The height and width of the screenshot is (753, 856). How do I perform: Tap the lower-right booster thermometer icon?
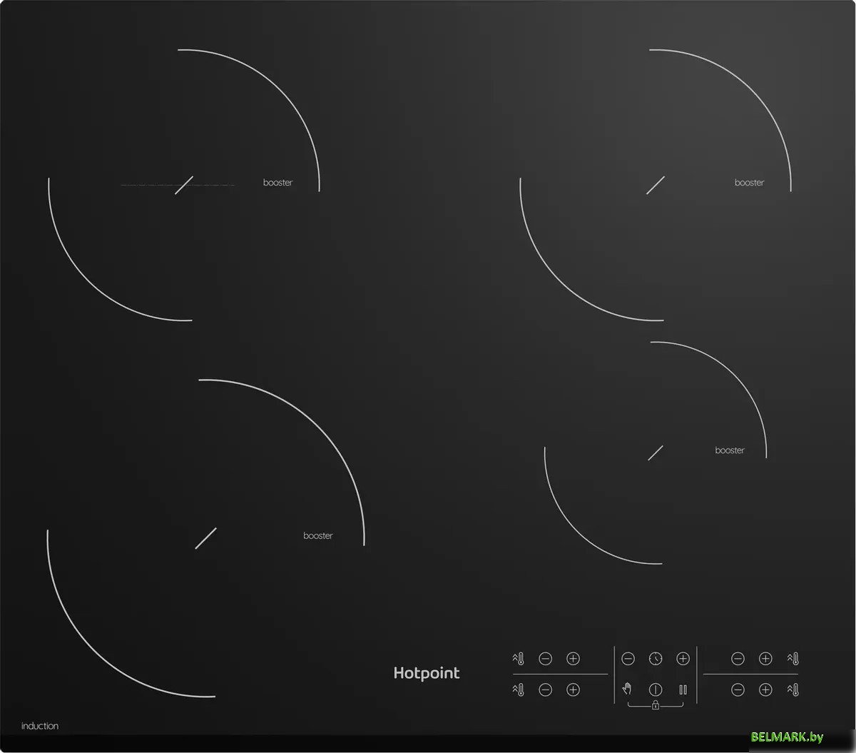coord(793,689)
